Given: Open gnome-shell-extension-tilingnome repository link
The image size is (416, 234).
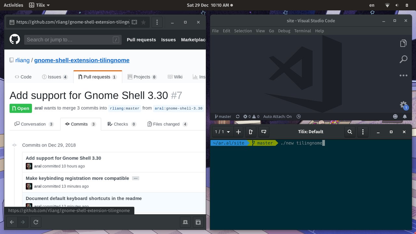Looking at the screenshot, I should coord(82,60).
